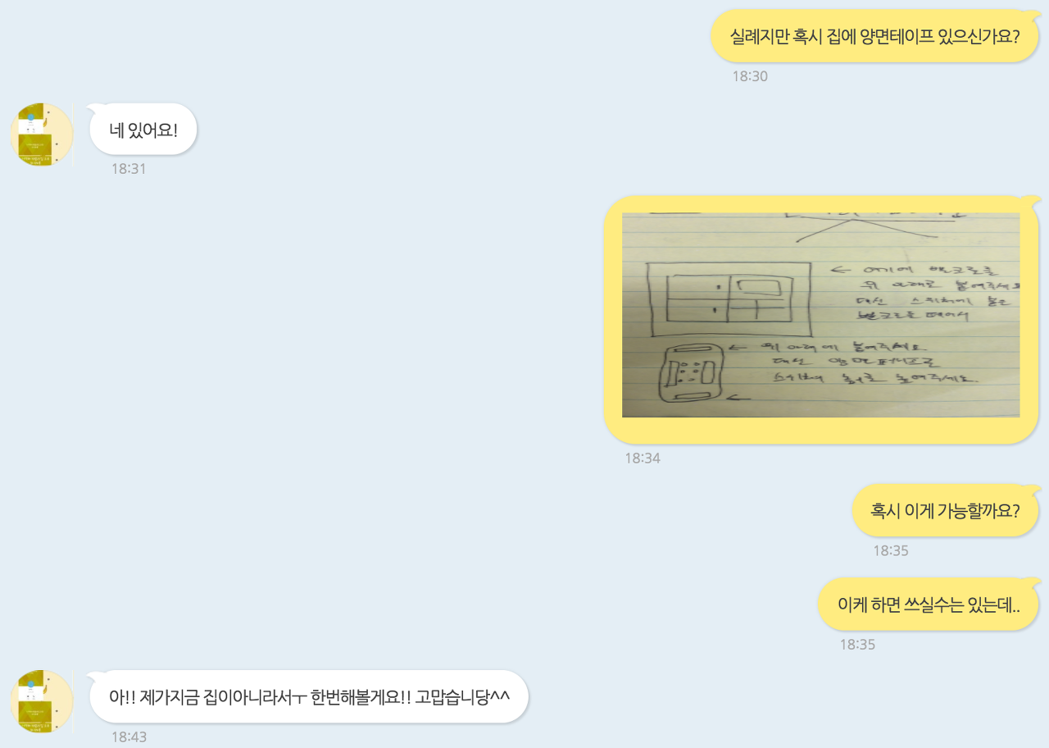Select the "한번해볼게요!! 고맙습니당^^" message bubble
1049x748 pixels.
(309, 696)
